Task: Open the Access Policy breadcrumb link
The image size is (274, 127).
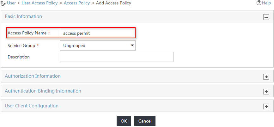Action: [77, 3]
